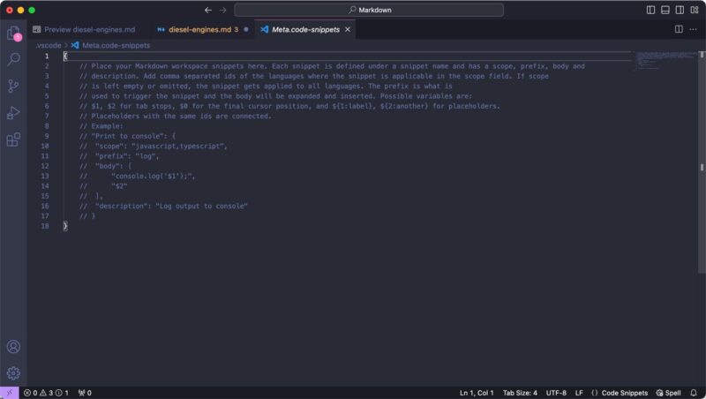The image size is (706, 399).
Task: Close the Meta.code-snippets tab
Action: 348,29
